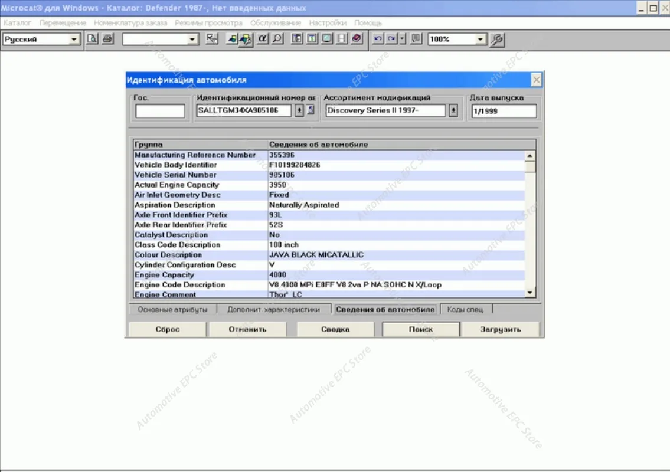The width and height of the screenshot is (670, 472).
Task: Open the Каталог menu
Action: click(x=17, y=22)
